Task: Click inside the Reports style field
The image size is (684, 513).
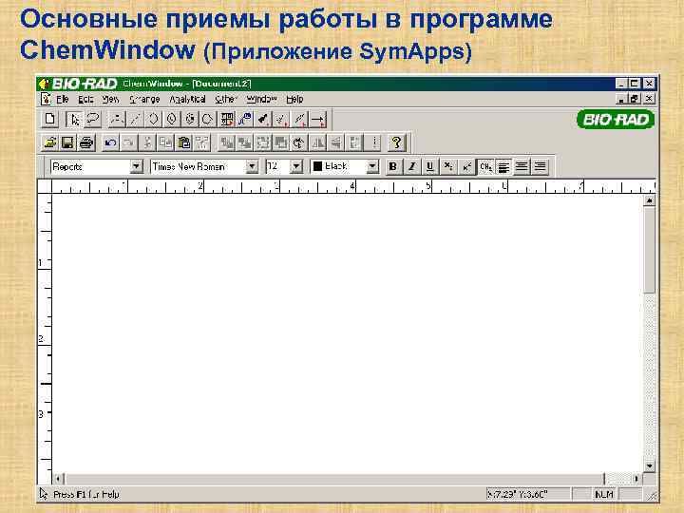Action: pyautogui.click(x=90, y=166)
